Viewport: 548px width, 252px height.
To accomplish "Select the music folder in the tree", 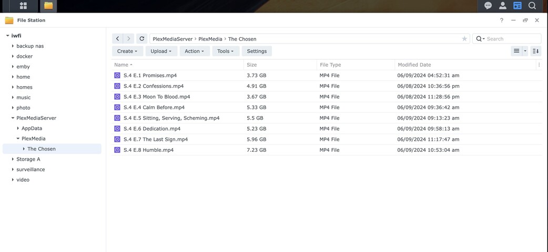I will click(24, 97).
